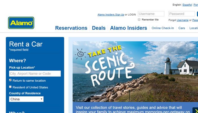The image size is (198, 113).
Task: Open the Cars page link
Action: pos(182,28)
